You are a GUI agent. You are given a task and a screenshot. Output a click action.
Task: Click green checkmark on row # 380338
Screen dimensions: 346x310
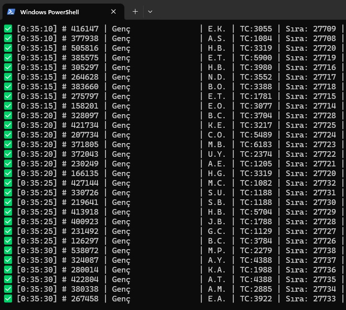[8, 289]
